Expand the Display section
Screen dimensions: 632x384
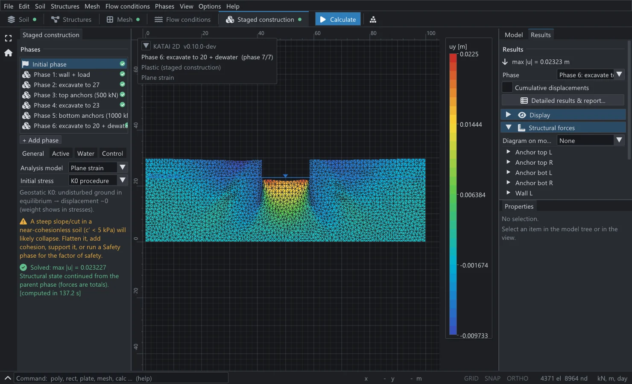coord(508,115)
